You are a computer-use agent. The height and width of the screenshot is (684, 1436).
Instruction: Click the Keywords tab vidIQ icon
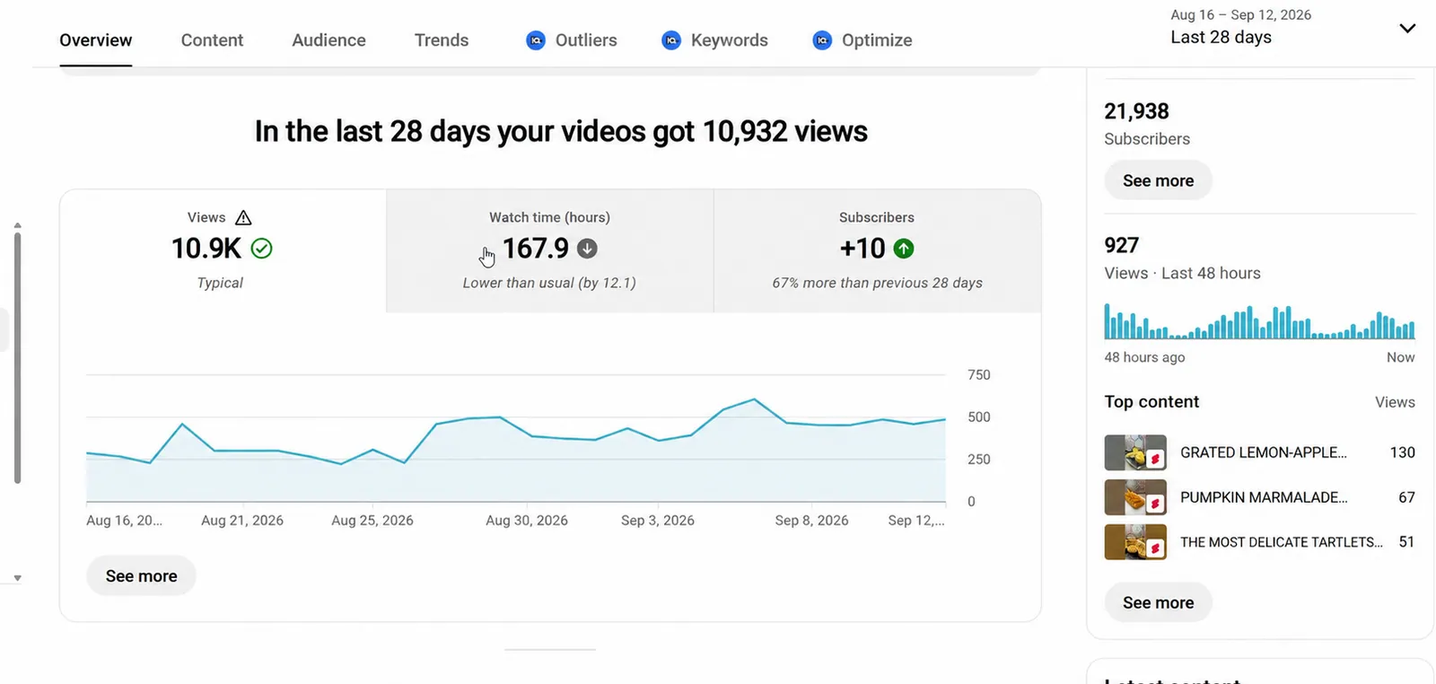(x=671, y=40)
